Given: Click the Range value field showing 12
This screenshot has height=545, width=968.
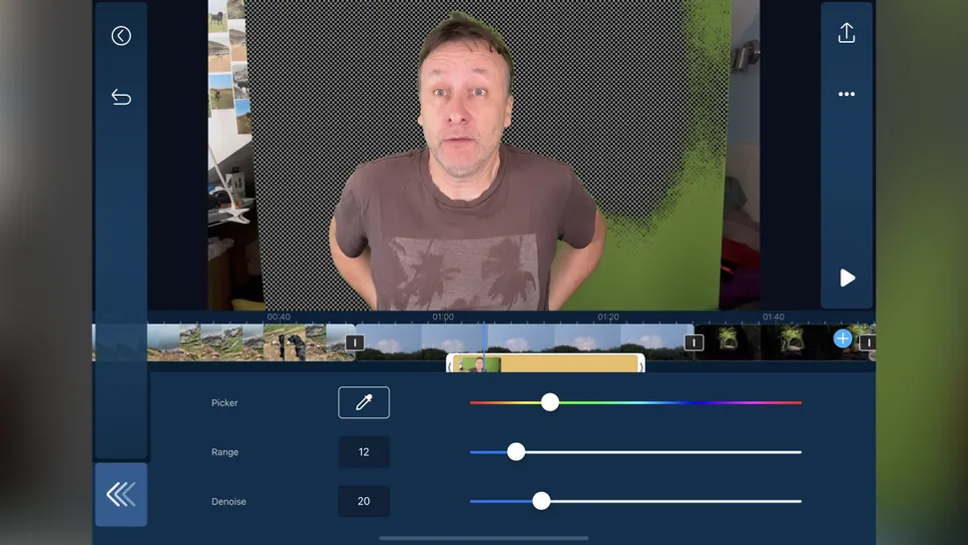Looking at the screenshot, I should pos(363,452).
